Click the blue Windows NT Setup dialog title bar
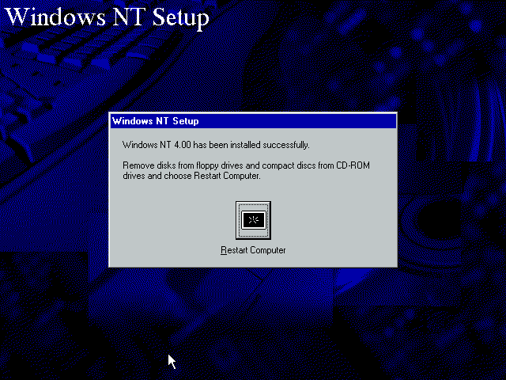 (x=253, y=121)
